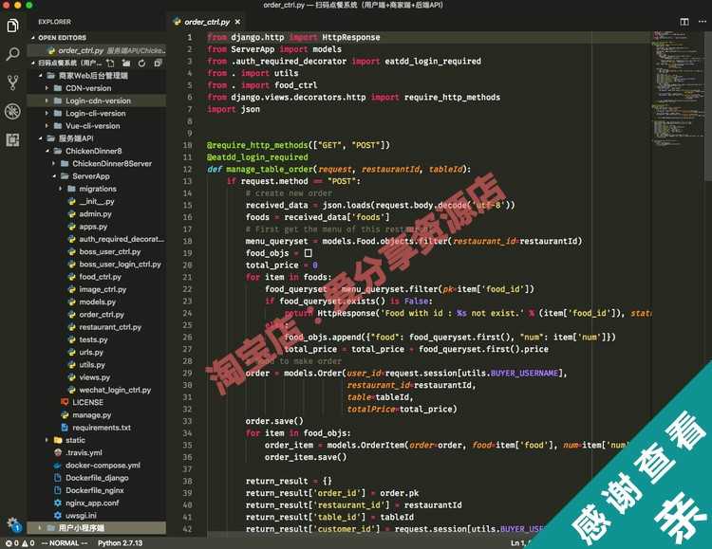Viewport: 712px width, 549px height.
Task: Click the New File icon in explorer header
Action: tap(110, 64)
